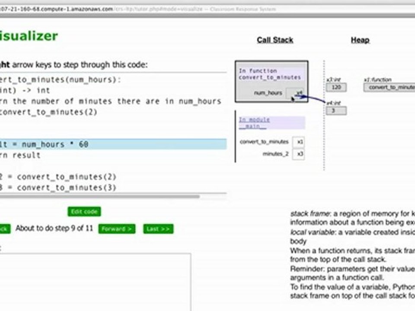Click the 'x3:int' heap label
This screenshot has width=415, height=311.
pyautogui.click(x=333, y=79)
